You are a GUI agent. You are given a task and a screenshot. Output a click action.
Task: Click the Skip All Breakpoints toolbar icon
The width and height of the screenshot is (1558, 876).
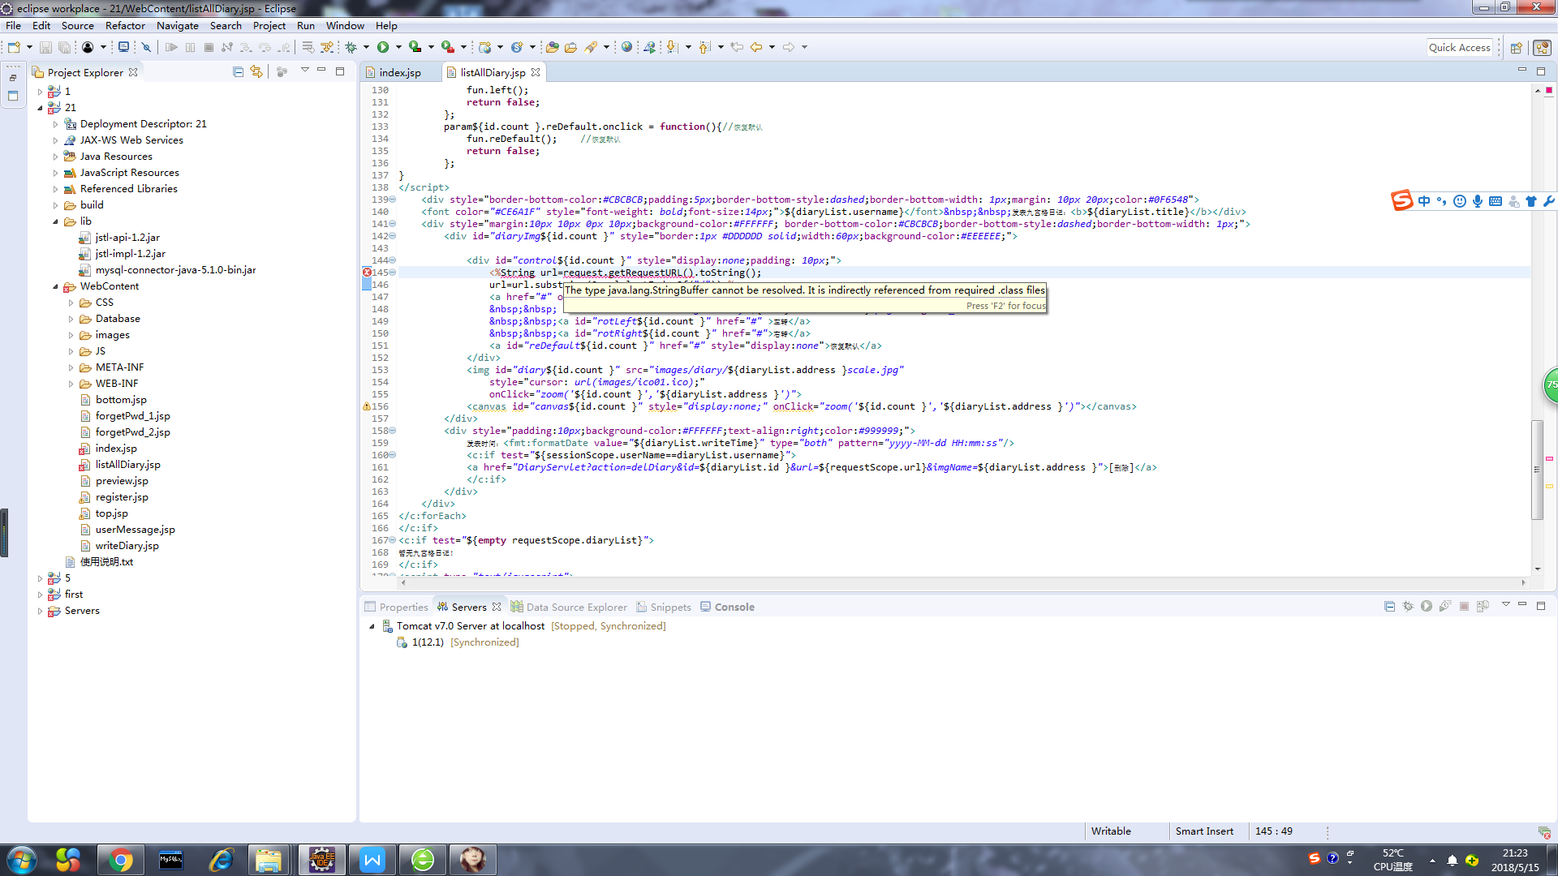coord(146,47)
